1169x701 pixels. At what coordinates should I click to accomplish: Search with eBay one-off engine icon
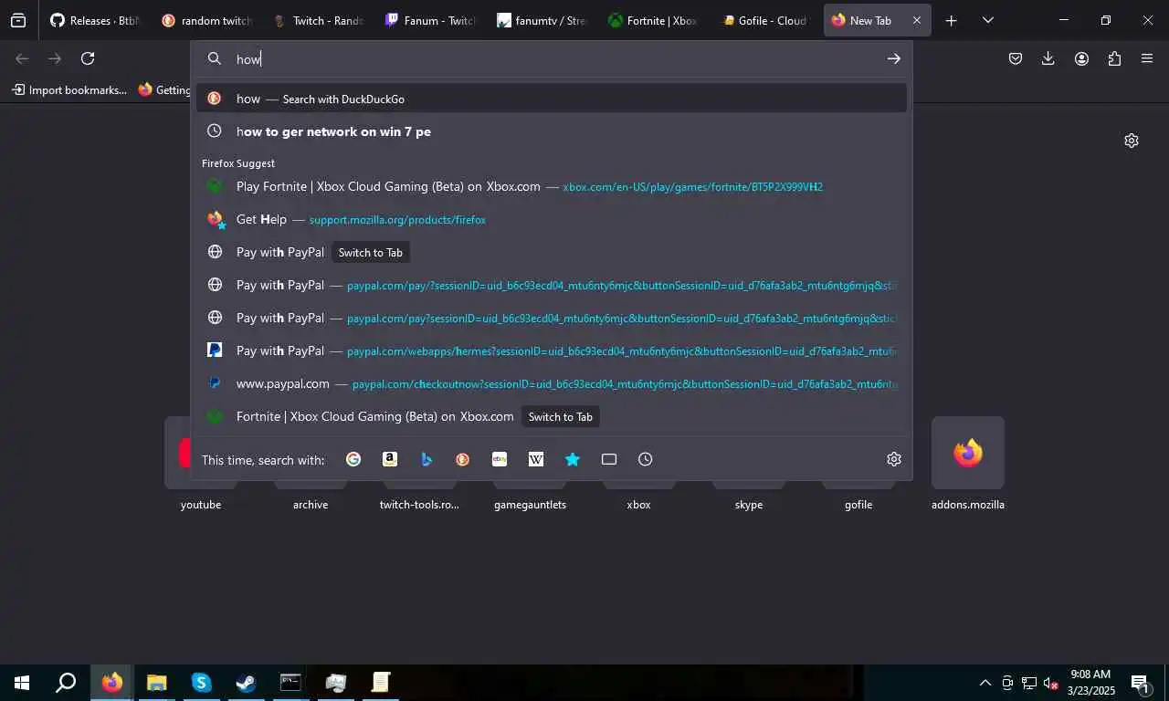coord(500,459)
